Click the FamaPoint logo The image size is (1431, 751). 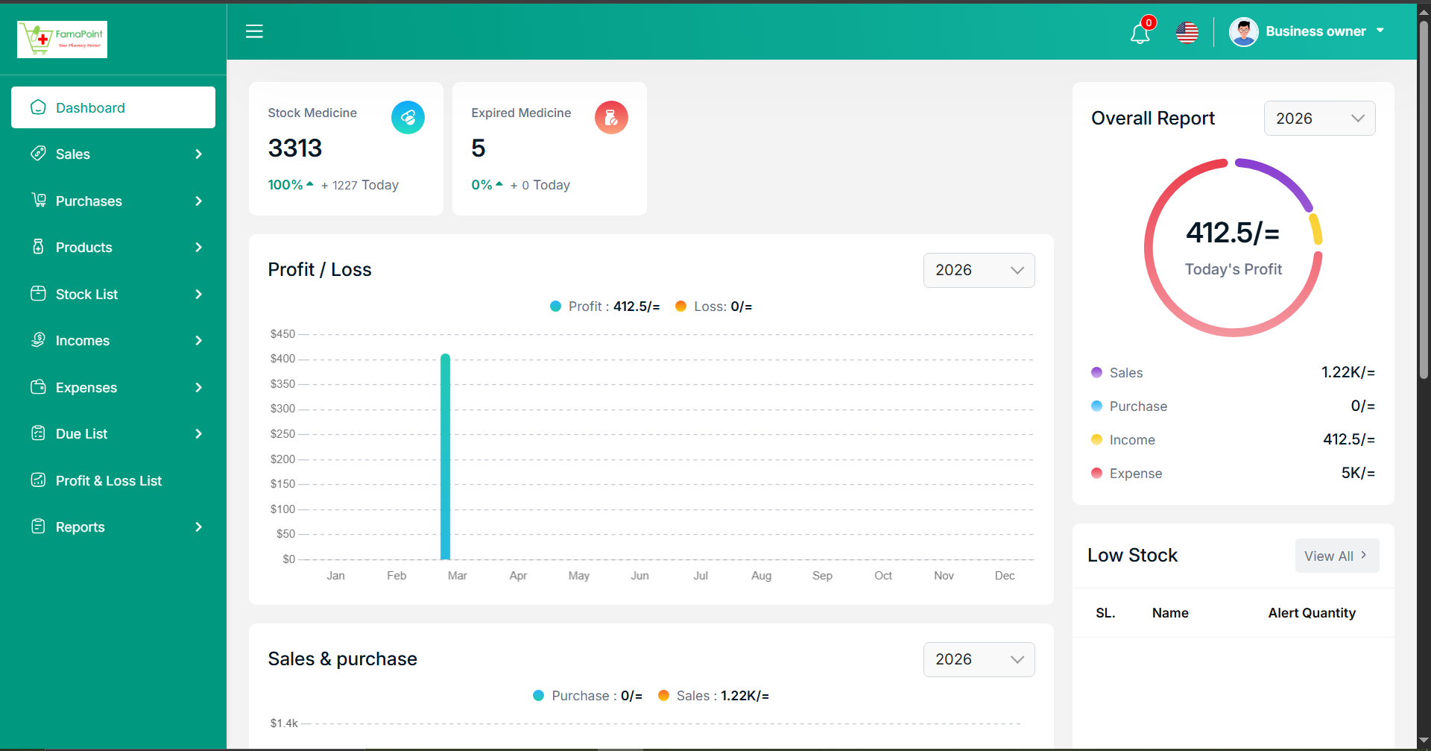pos(62,39)
